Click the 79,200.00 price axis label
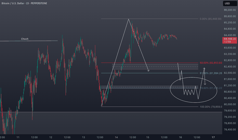 tap(230, 117)
